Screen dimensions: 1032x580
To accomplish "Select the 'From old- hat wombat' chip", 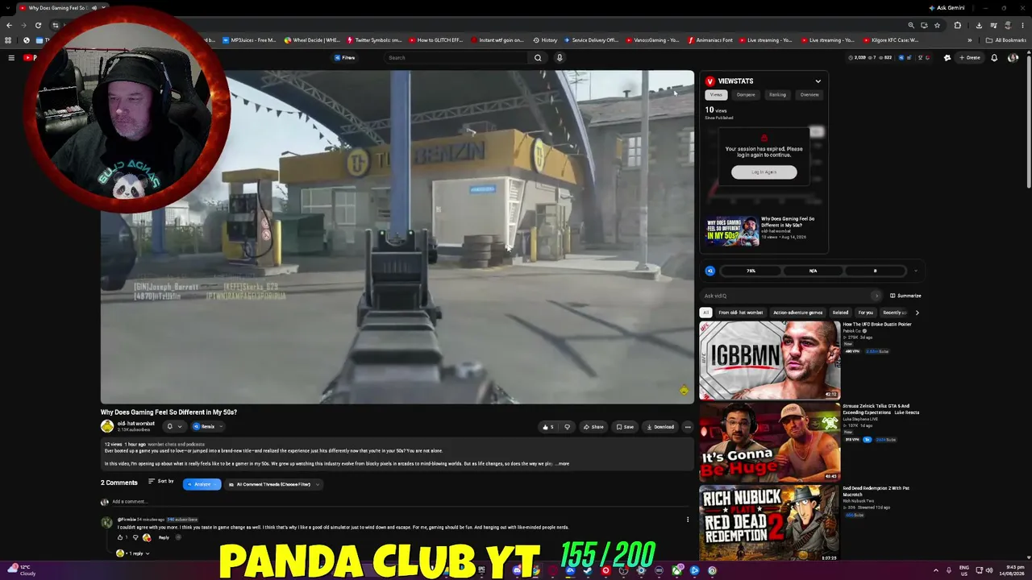I will (x=740, y=313).
